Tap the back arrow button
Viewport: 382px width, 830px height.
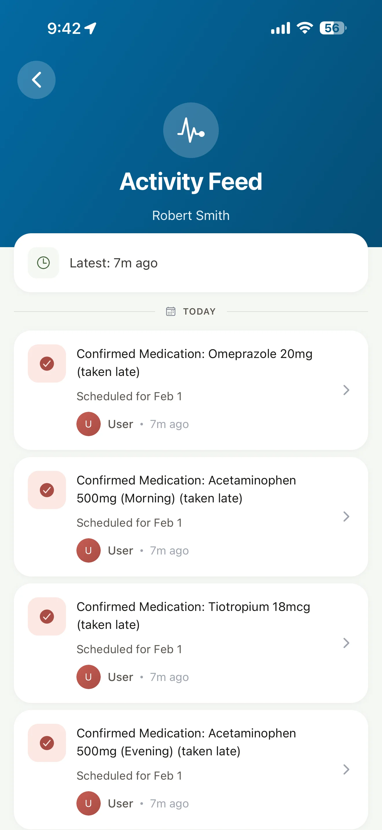[x=36, y=80]
